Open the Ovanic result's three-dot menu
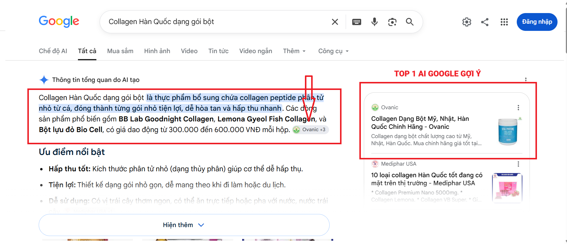567x244 pixels. [x=518, y=107]
